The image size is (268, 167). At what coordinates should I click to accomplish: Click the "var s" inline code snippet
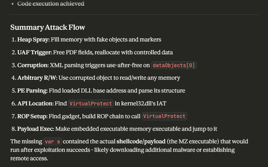click(53, 142)
